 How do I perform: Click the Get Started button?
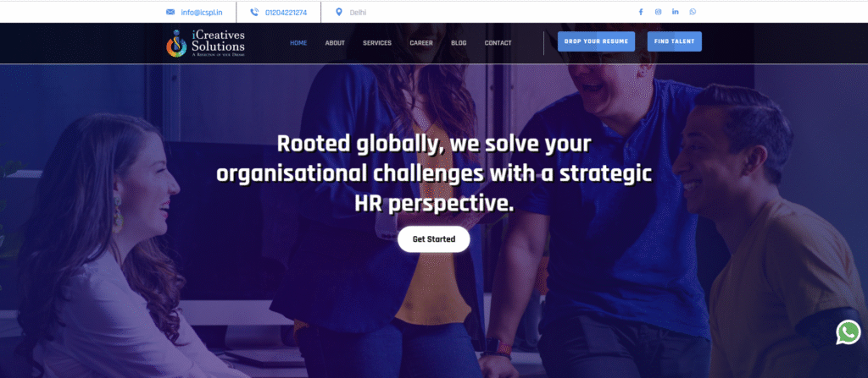tap(434, 239)
